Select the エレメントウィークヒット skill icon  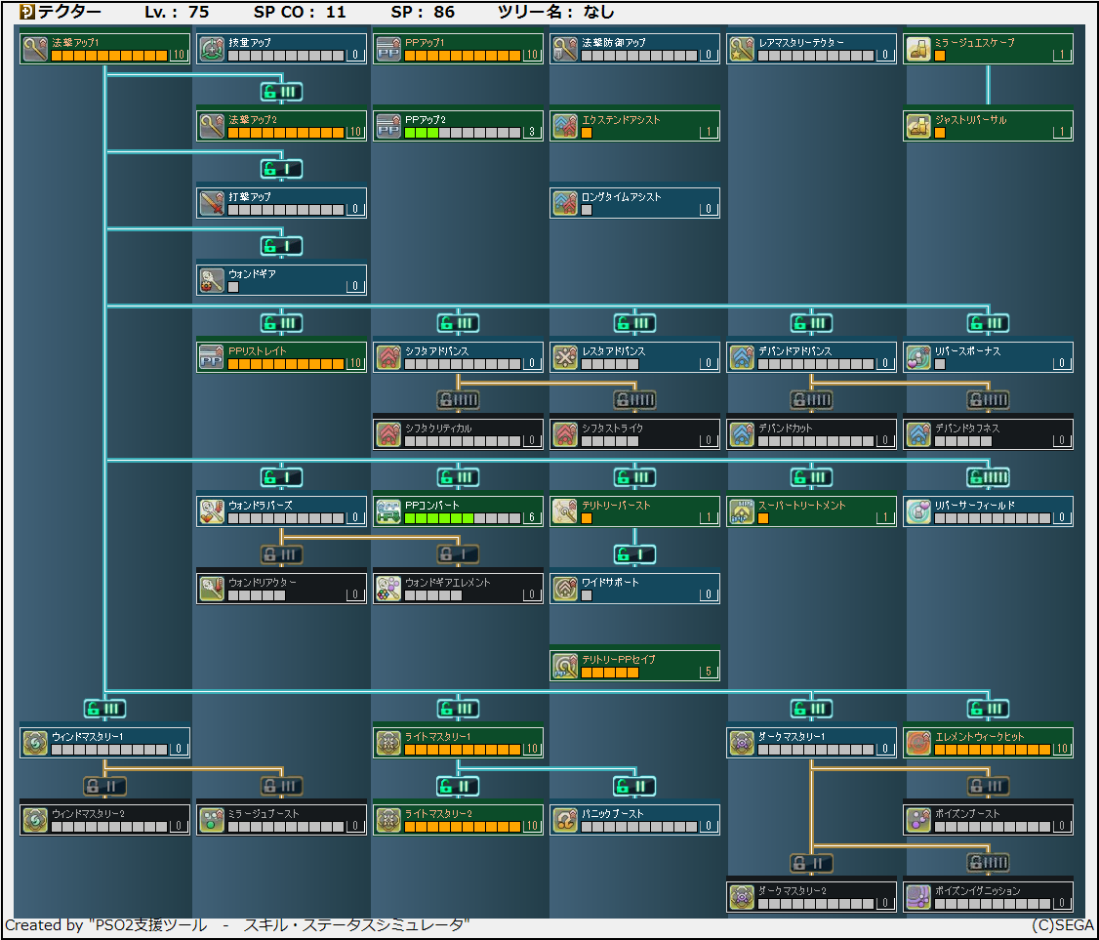(x=918, y=743)
